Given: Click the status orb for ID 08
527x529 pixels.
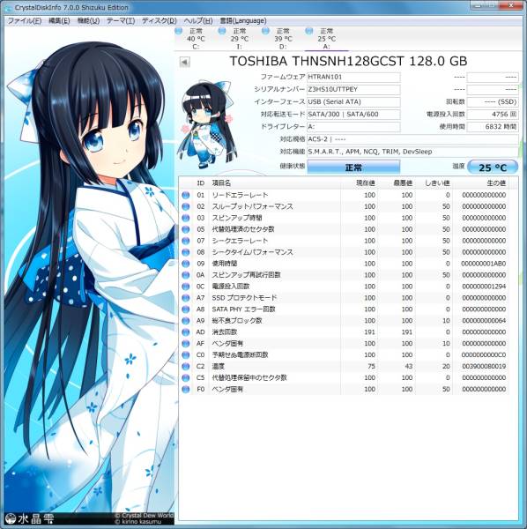Looking at the screenshot, I should (185, 252).
